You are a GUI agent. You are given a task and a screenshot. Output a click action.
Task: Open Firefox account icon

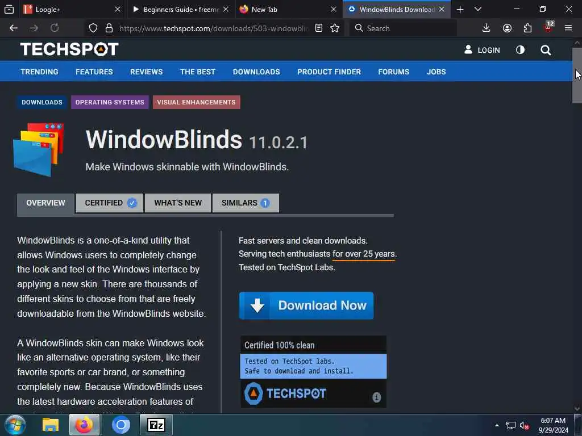507,28
